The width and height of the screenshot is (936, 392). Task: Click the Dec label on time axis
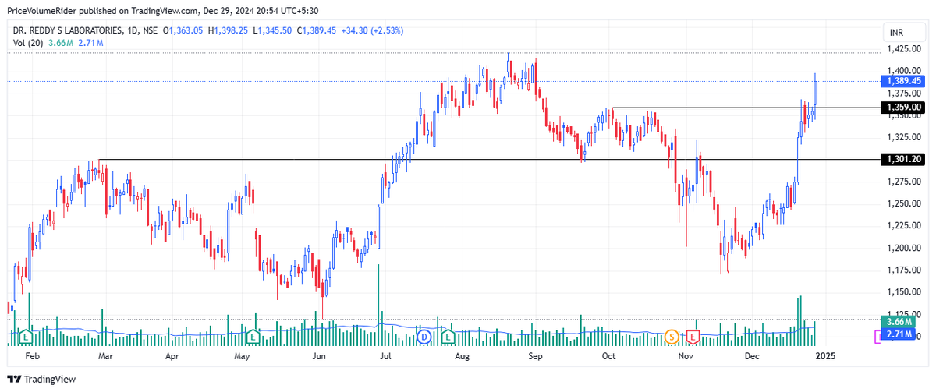753,356
